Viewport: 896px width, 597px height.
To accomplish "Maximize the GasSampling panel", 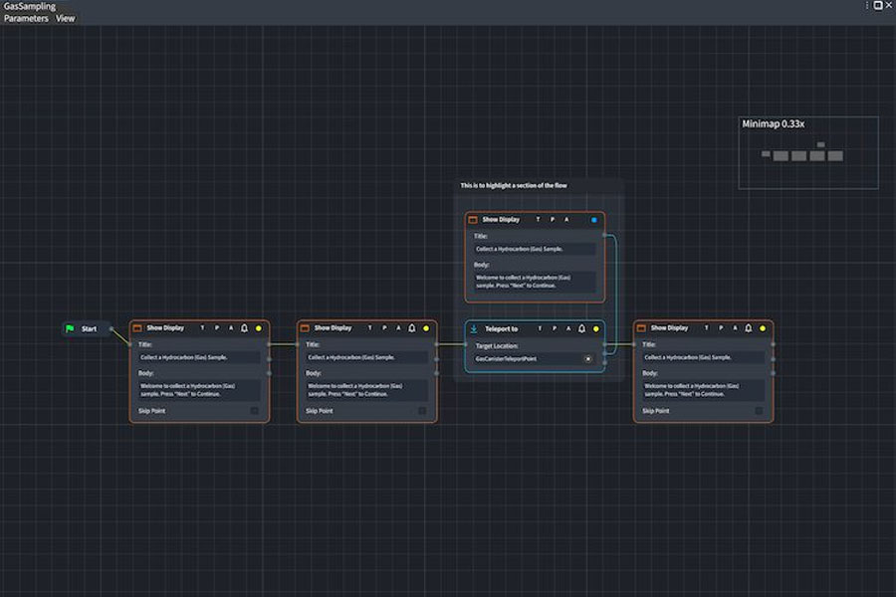I will point(878,5).
